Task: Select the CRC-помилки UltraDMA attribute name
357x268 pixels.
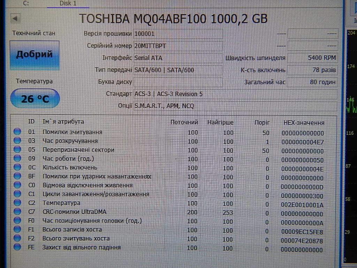Action: point(75,212)
